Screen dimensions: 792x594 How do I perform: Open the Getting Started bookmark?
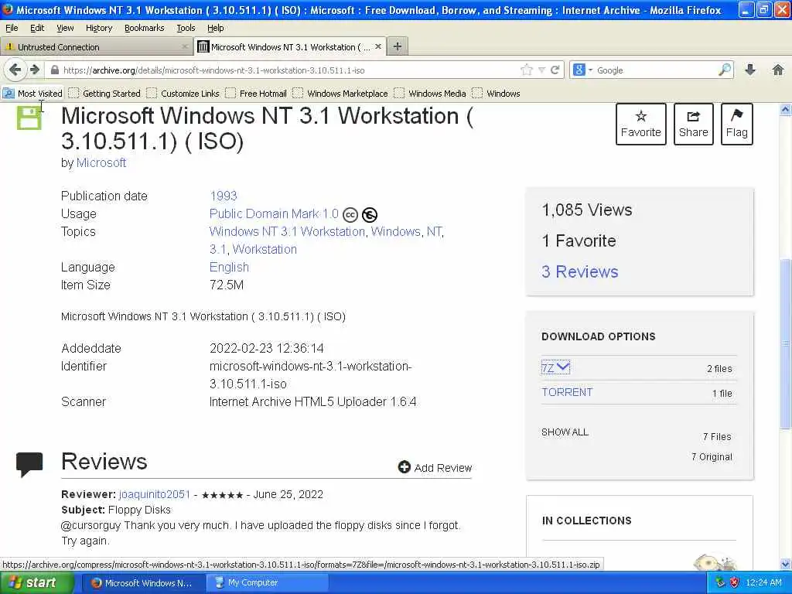(105, 94)
